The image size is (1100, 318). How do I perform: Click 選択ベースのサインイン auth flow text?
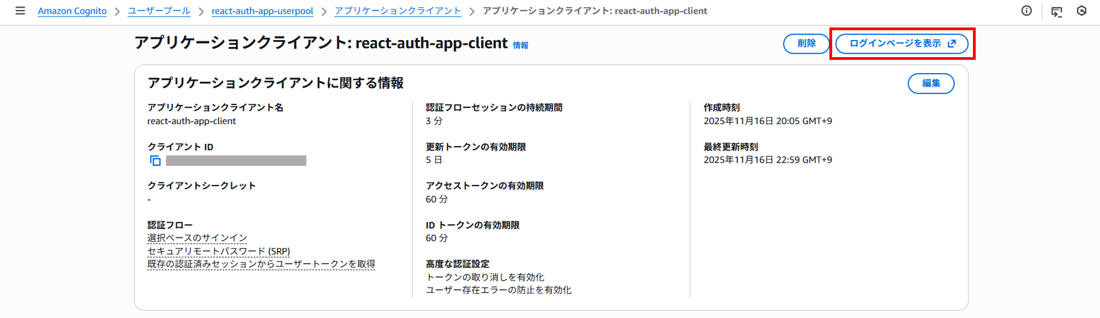pyautogui.click(x=197, y=238)
